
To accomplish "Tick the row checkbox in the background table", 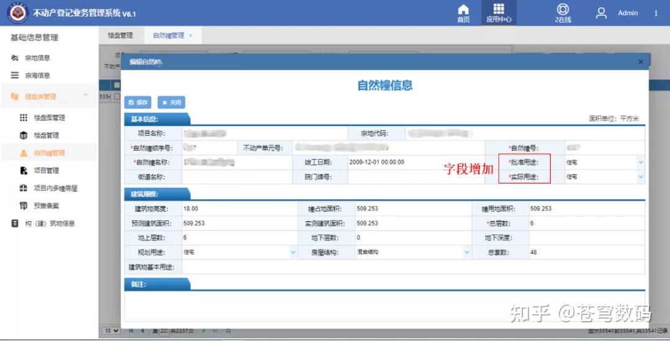I will tap(117, 97).
